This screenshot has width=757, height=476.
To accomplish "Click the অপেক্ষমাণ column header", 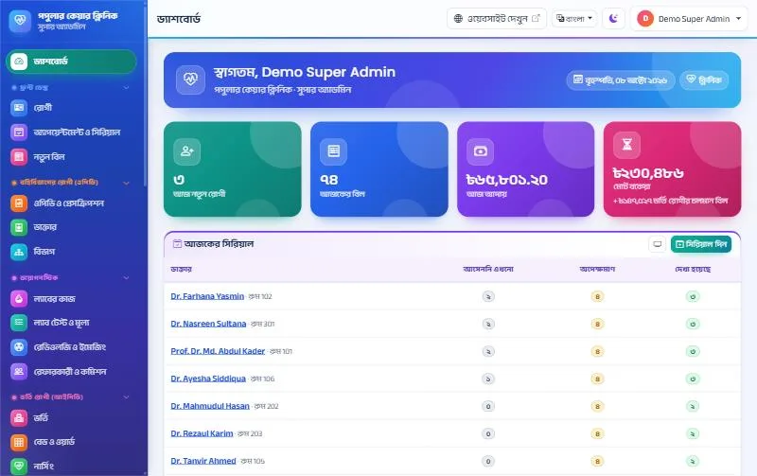I will click(x=597, y=269).
